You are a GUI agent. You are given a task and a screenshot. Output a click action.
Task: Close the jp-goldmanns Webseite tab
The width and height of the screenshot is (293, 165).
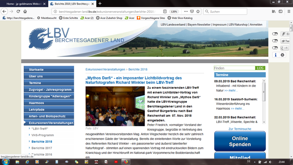click(x=44, y=4)
